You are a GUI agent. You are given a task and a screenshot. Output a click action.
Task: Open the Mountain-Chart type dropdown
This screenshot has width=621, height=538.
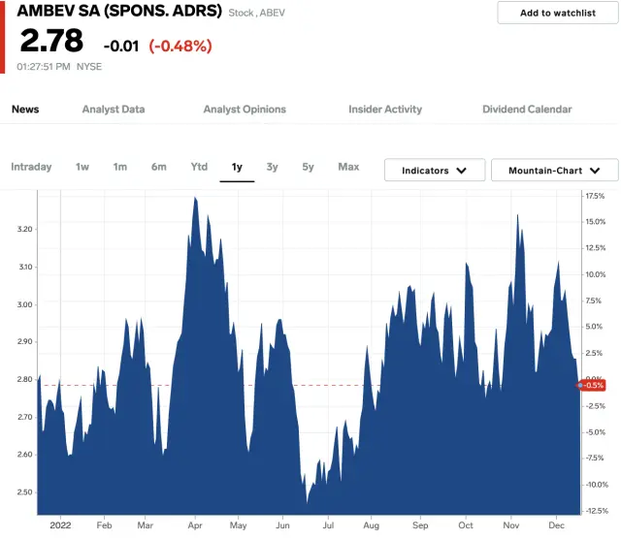click(554, 171)
